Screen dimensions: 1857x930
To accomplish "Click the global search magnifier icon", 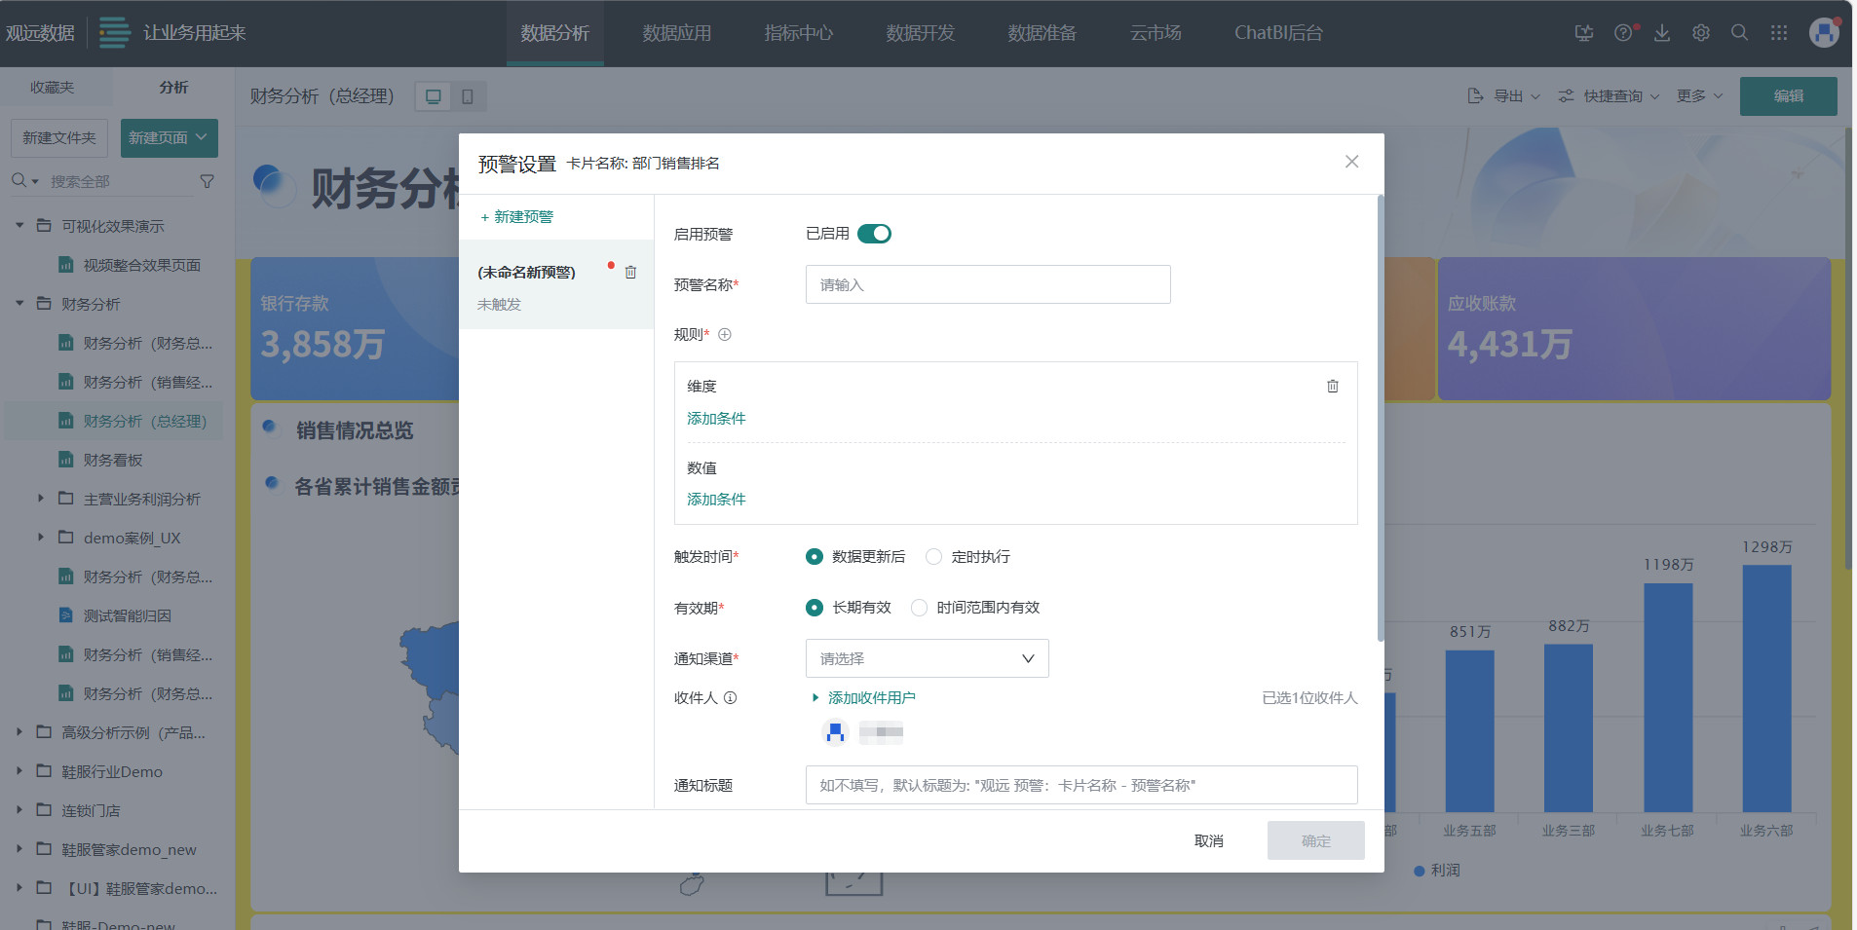I will [x=1740, y=32].
